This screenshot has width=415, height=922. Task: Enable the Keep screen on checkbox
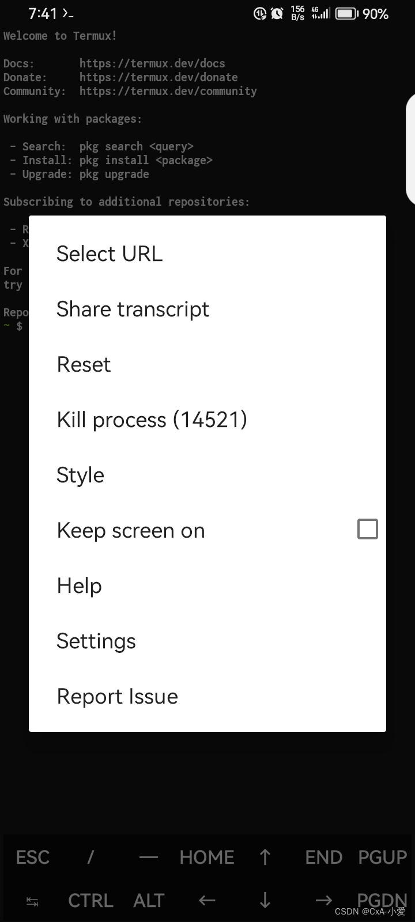(367, 529)
